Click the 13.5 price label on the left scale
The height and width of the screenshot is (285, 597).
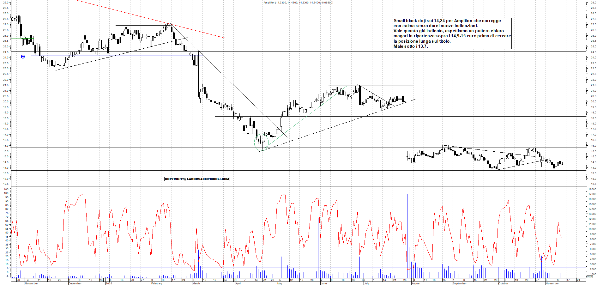(6, 173)
